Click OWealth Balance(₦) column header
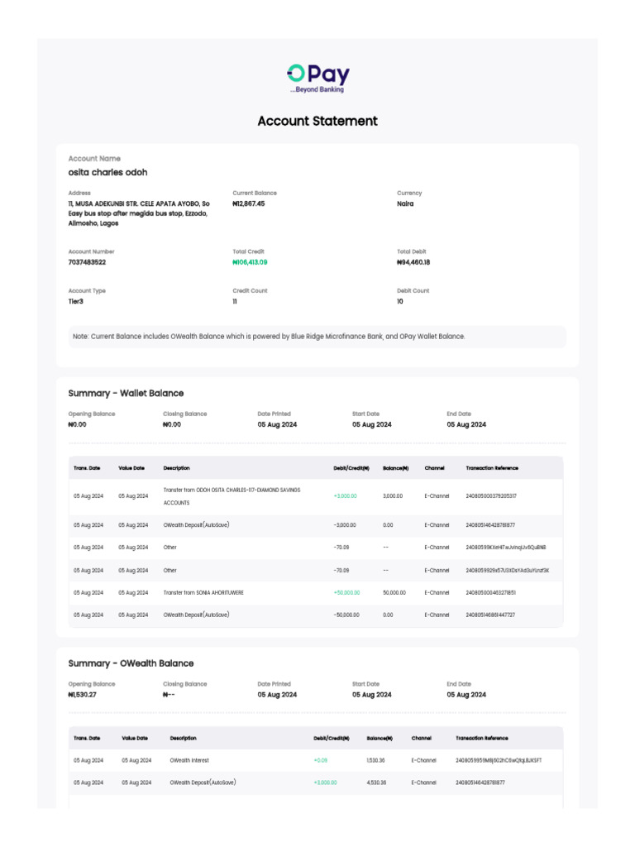 tap(380, 738)
